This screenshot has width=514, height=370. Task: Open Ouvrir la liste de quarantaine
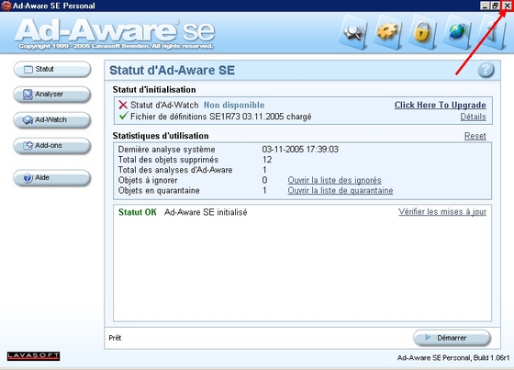coord(341,190)
